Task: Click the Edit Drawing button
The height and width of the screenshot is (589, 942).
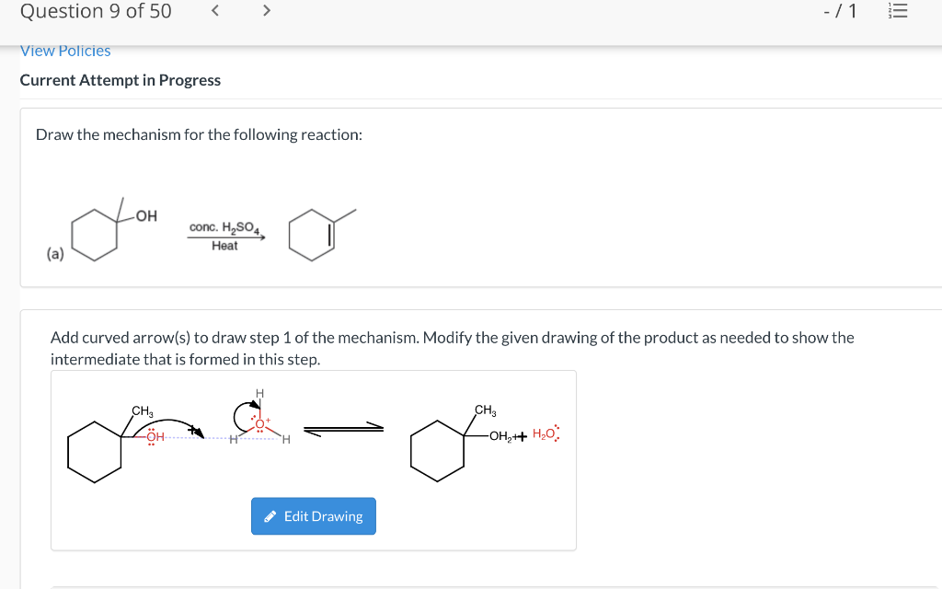Action: coord(313,515)
